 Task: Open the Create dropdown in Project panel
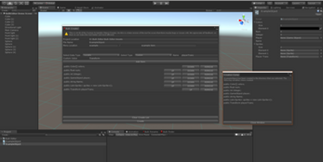[5, 135]
